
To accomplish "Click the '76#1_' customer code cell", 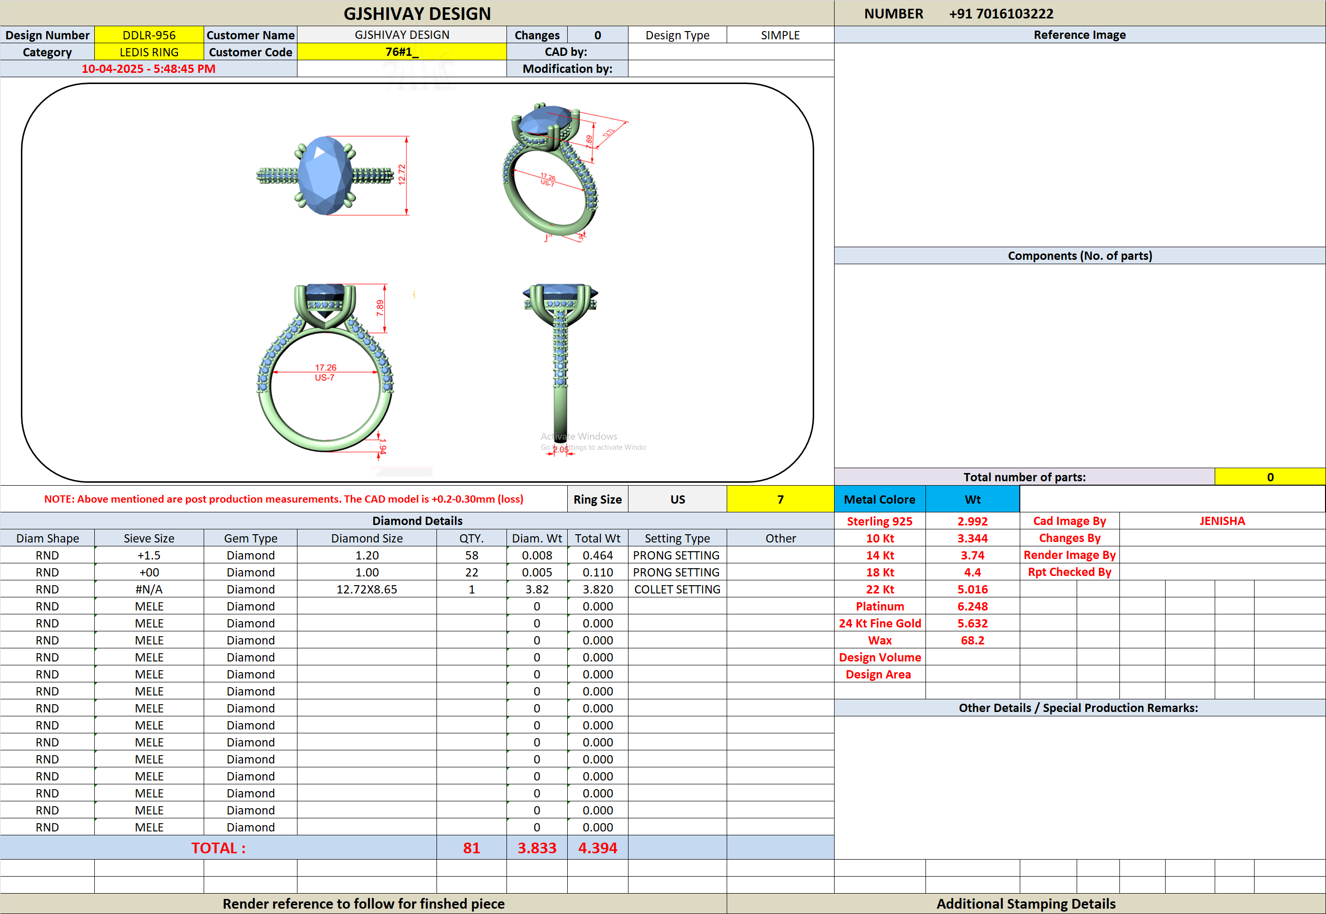I will click(401, 52).
